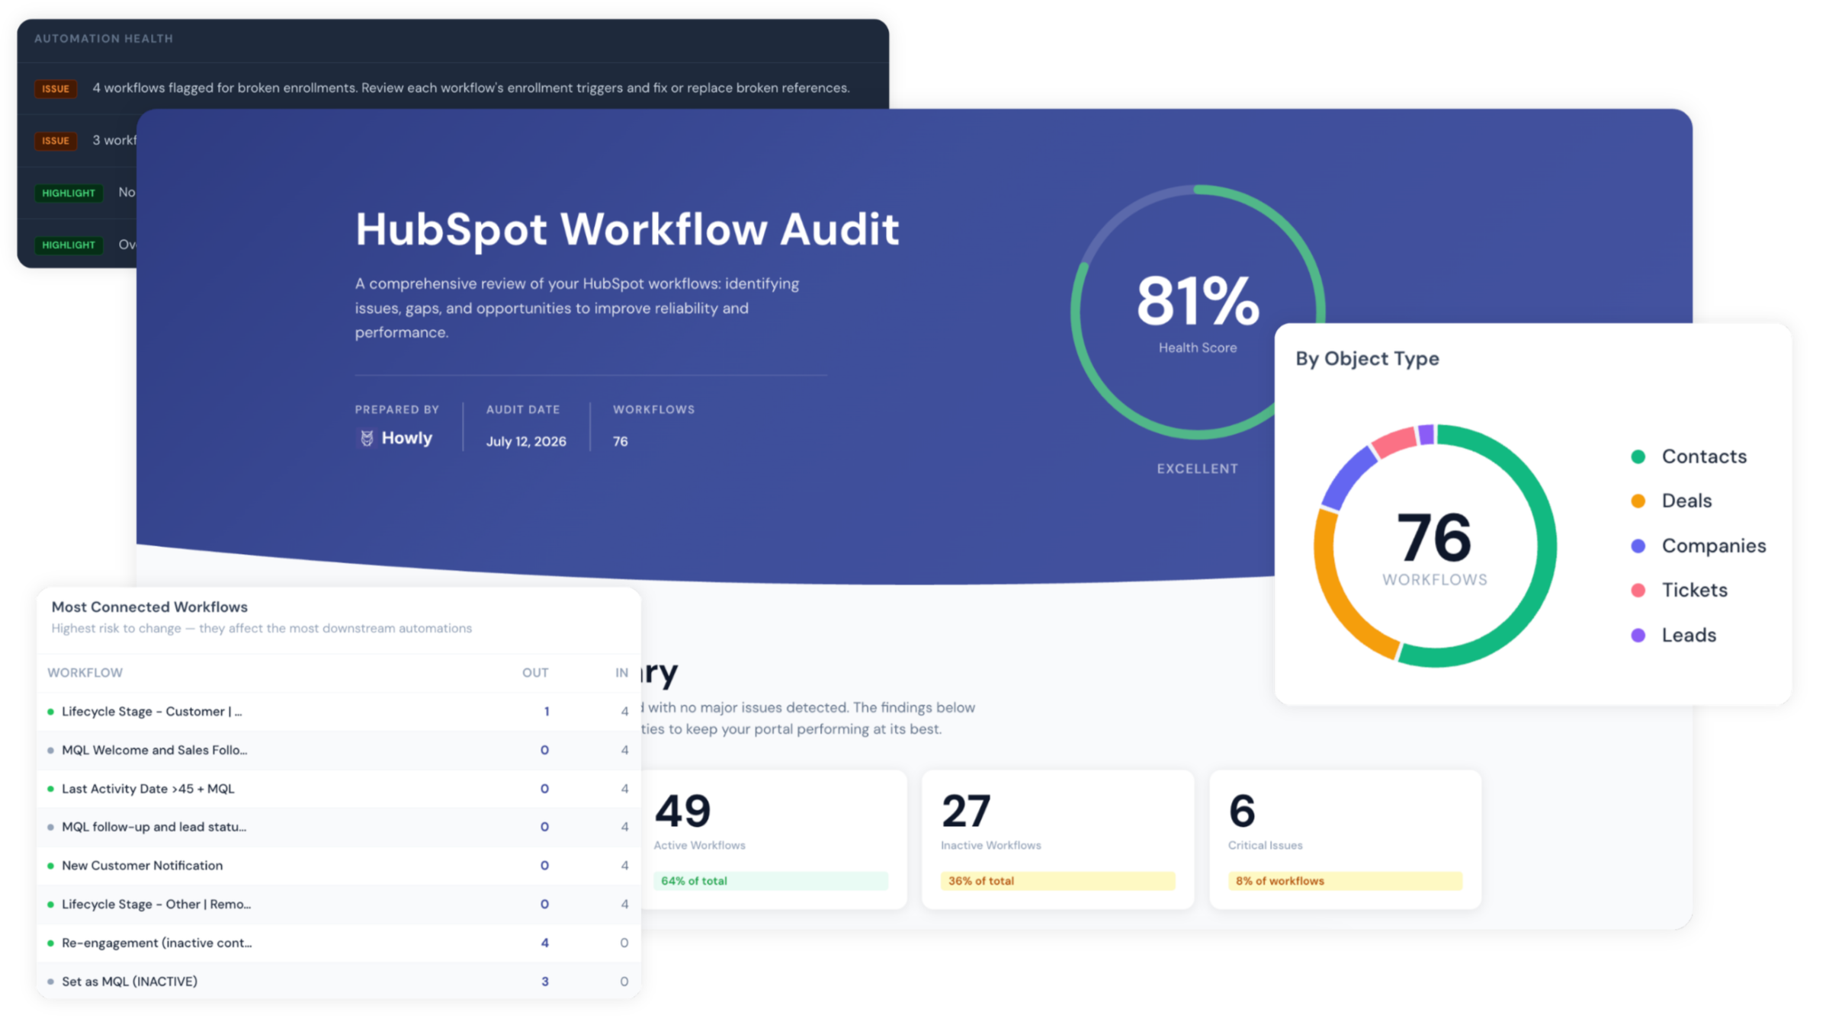Click the blue Companies legend dot
1829x1028 pixels.
coord(1638,546)
